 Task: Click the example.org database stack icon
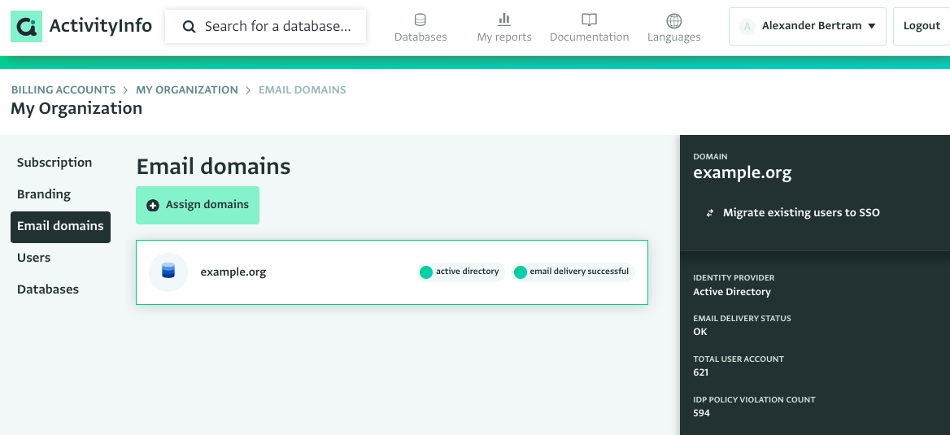coord(168,272)
